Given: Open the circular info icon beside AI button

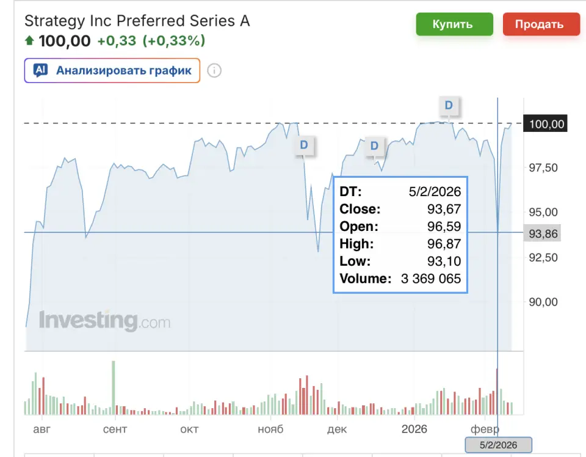Looking at the screenshot, I should pyautogui.click(x=213, y=70).
